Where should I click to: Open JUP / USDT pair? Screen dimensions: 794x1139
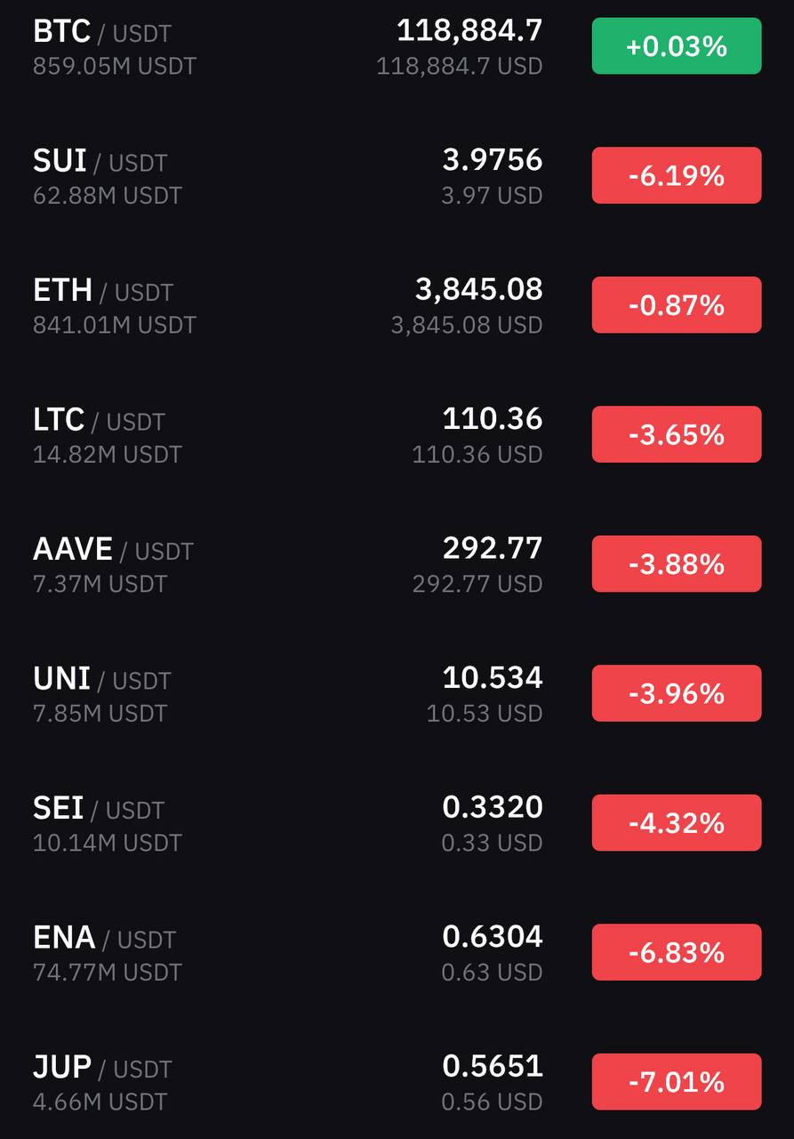coord(397,1082)
